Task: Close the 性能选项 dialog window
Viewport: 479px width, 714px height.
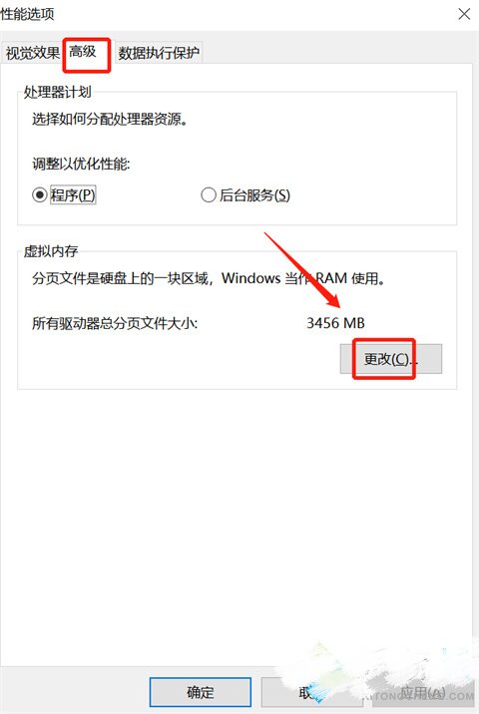Action: tap(464, 14)
